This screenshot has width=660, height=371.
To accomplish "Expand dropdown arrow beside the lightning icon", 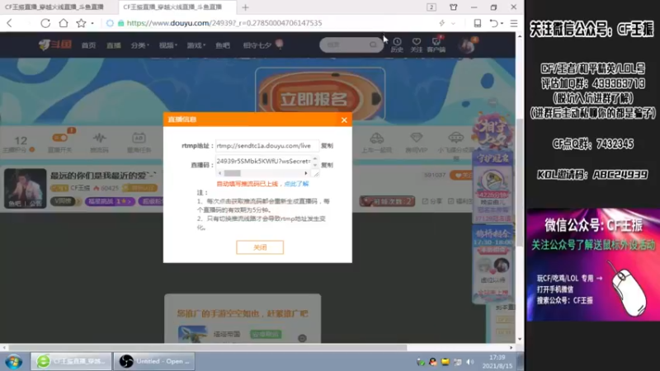I will click(x=453, y=23).
